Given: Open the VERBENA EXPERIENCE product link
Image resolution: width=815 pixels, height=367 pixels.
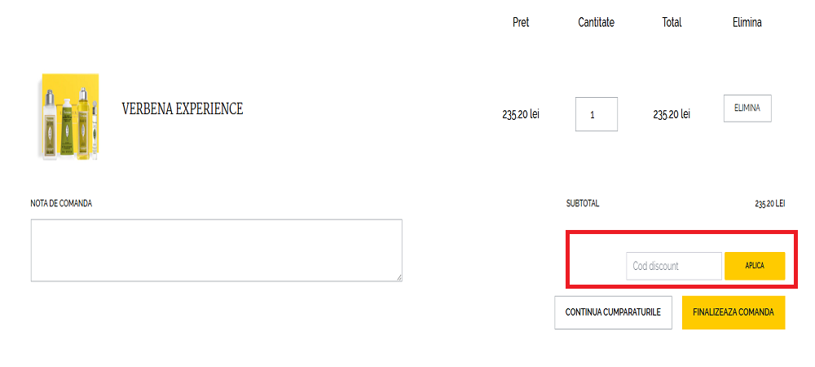Looking at the screenshot, I should coord(182,108).
